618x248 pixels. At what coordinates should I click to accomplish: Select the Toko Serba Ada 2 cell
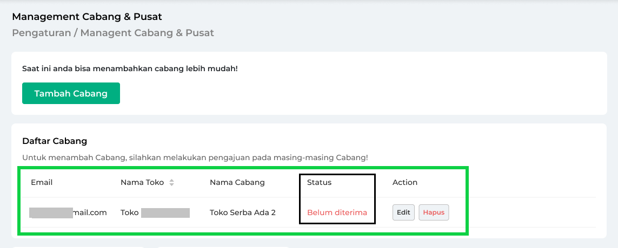242,212
